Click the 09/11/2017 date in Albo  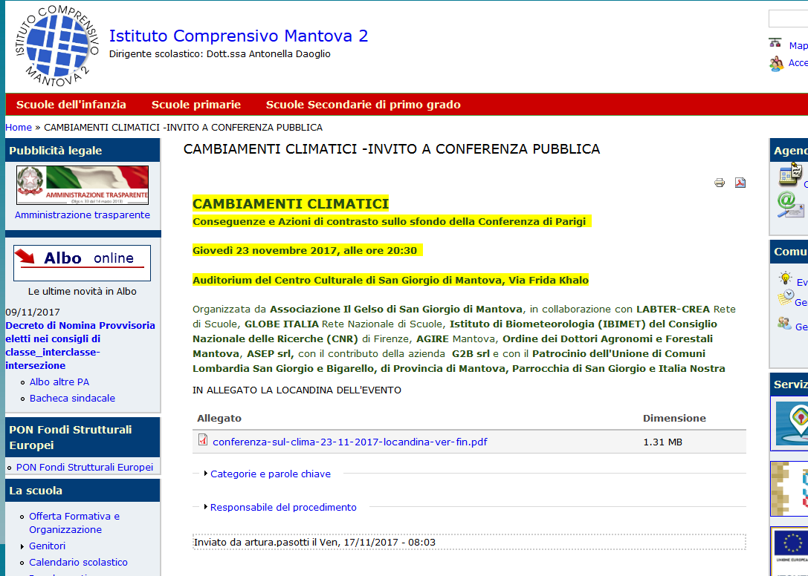[x=33, y=312]
